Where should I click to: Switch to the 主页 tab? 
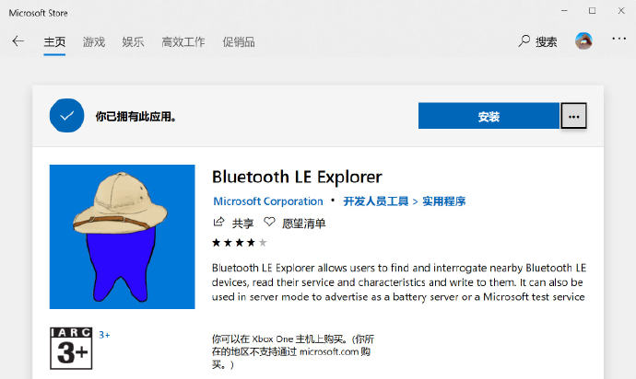(54, 41)
